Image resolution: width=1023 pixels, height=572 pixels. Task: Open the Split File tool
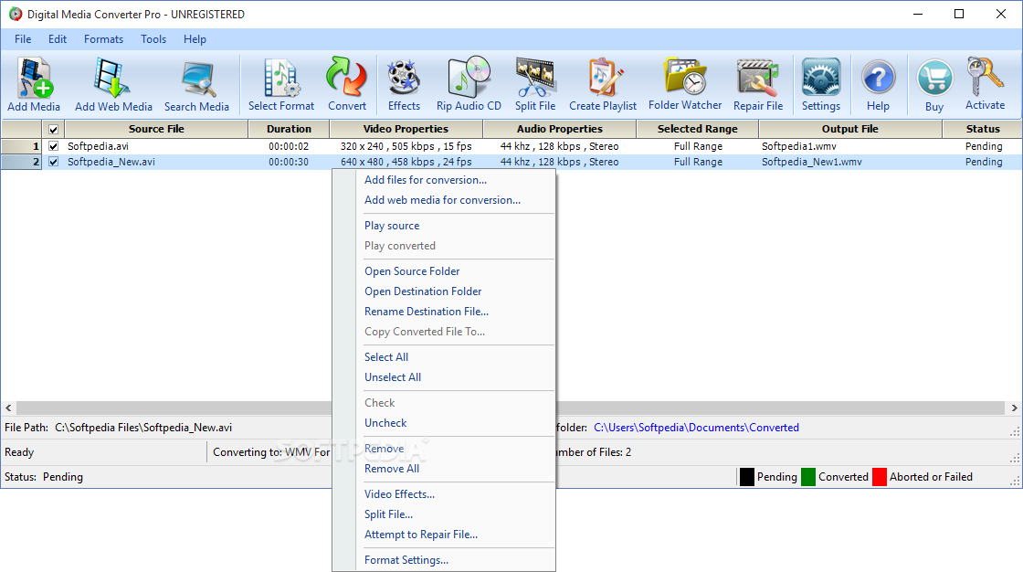tap(535, 85)
